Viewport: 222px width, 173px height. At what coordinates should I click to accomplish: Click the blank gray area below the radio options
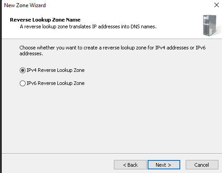pos(112,120)
